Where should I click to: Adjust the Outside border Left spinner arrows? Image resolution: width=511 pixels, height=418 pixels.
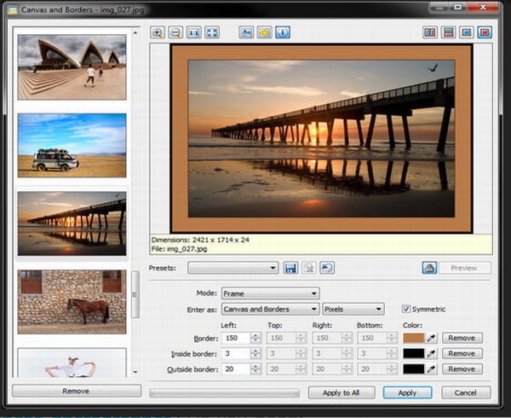pyautogui.click(x=255, y=369)
